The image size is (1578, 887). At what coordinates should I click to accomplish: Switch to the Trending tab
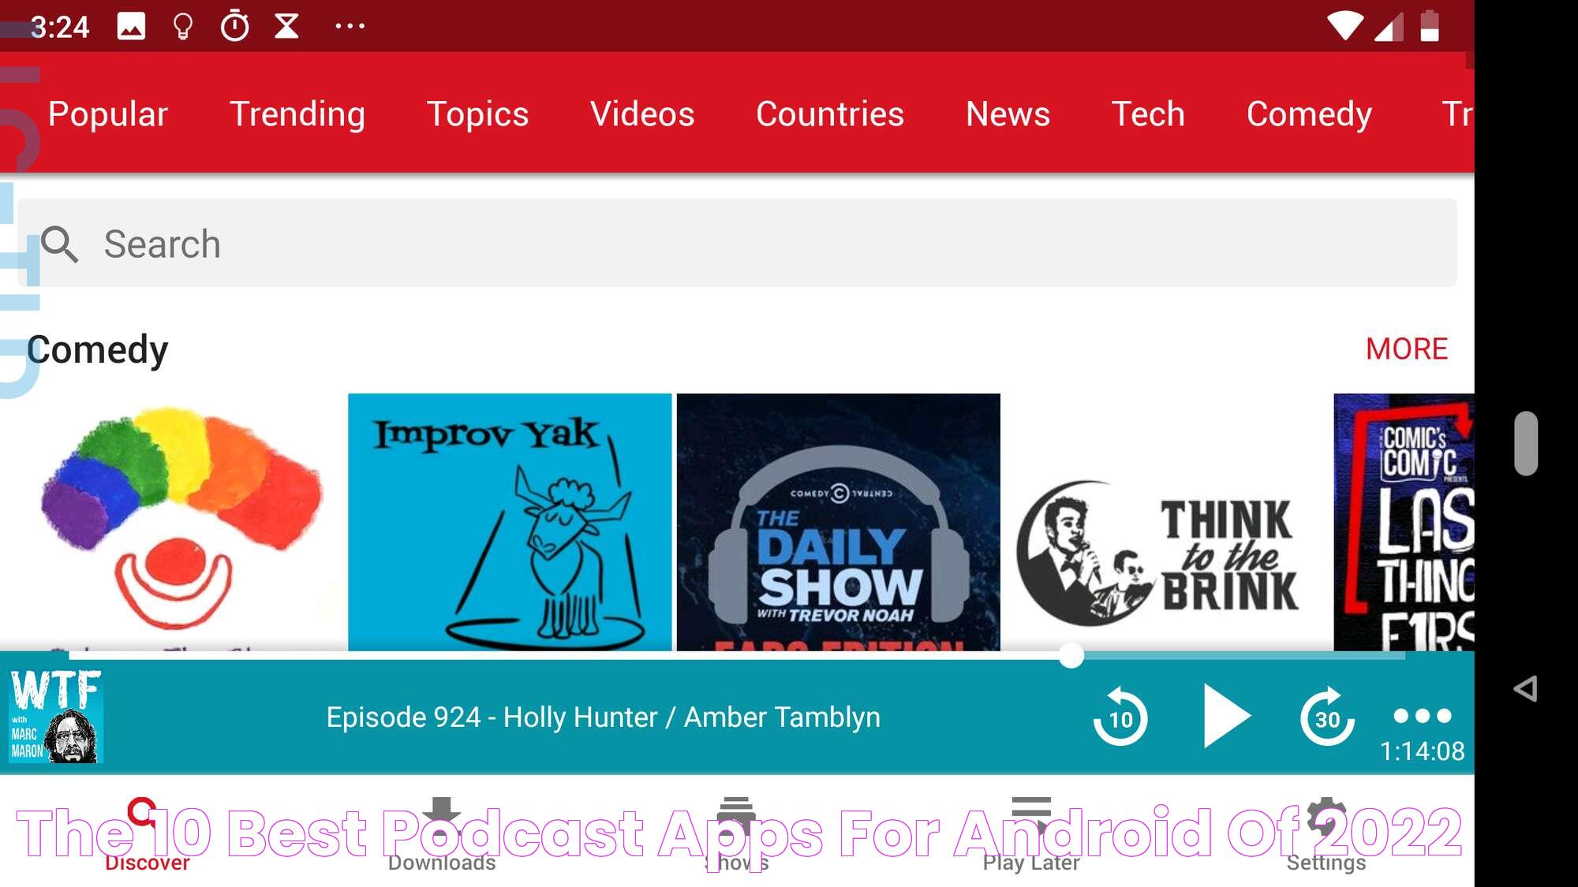pos(297,114)
